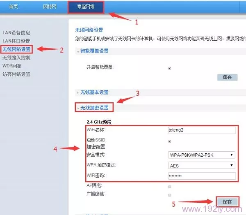Click the 加密配置 label
The width and height of the screenshot is (246, 215).
point(96,147)
